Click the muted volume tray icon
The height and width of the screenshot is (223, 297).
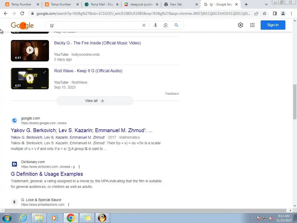pos(271,218)
